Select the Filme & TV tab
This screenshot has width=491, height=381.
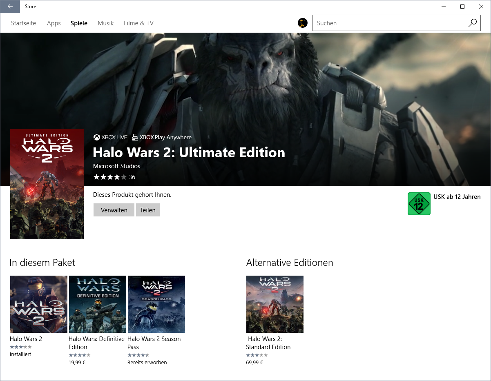138,23
